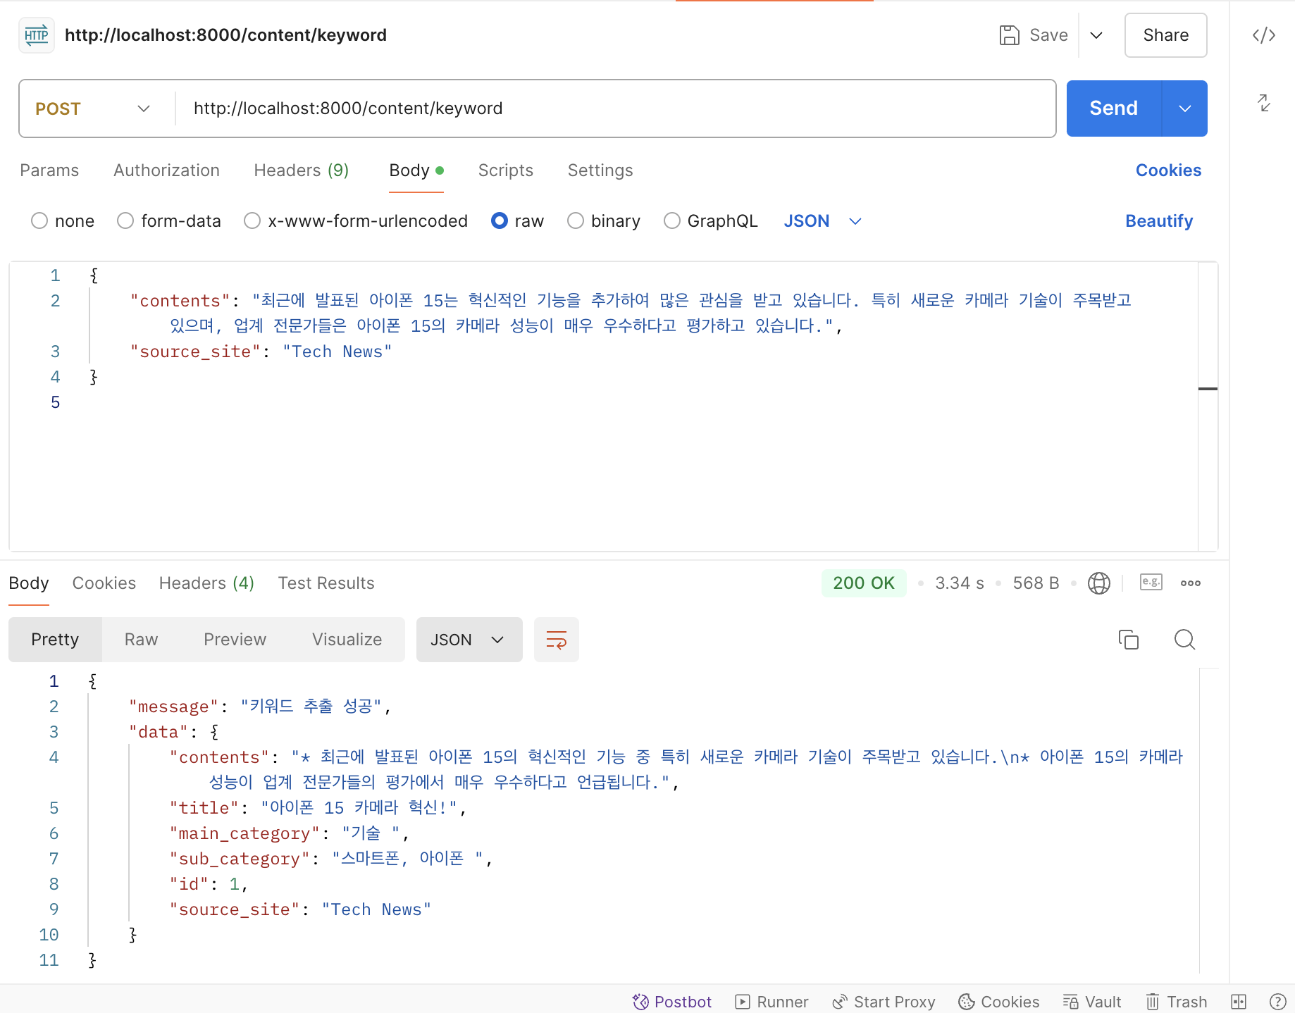This screenshot has height=1013, width=1295.
Task: Toggle the response word wrap icon
Action: pos(556,640)
